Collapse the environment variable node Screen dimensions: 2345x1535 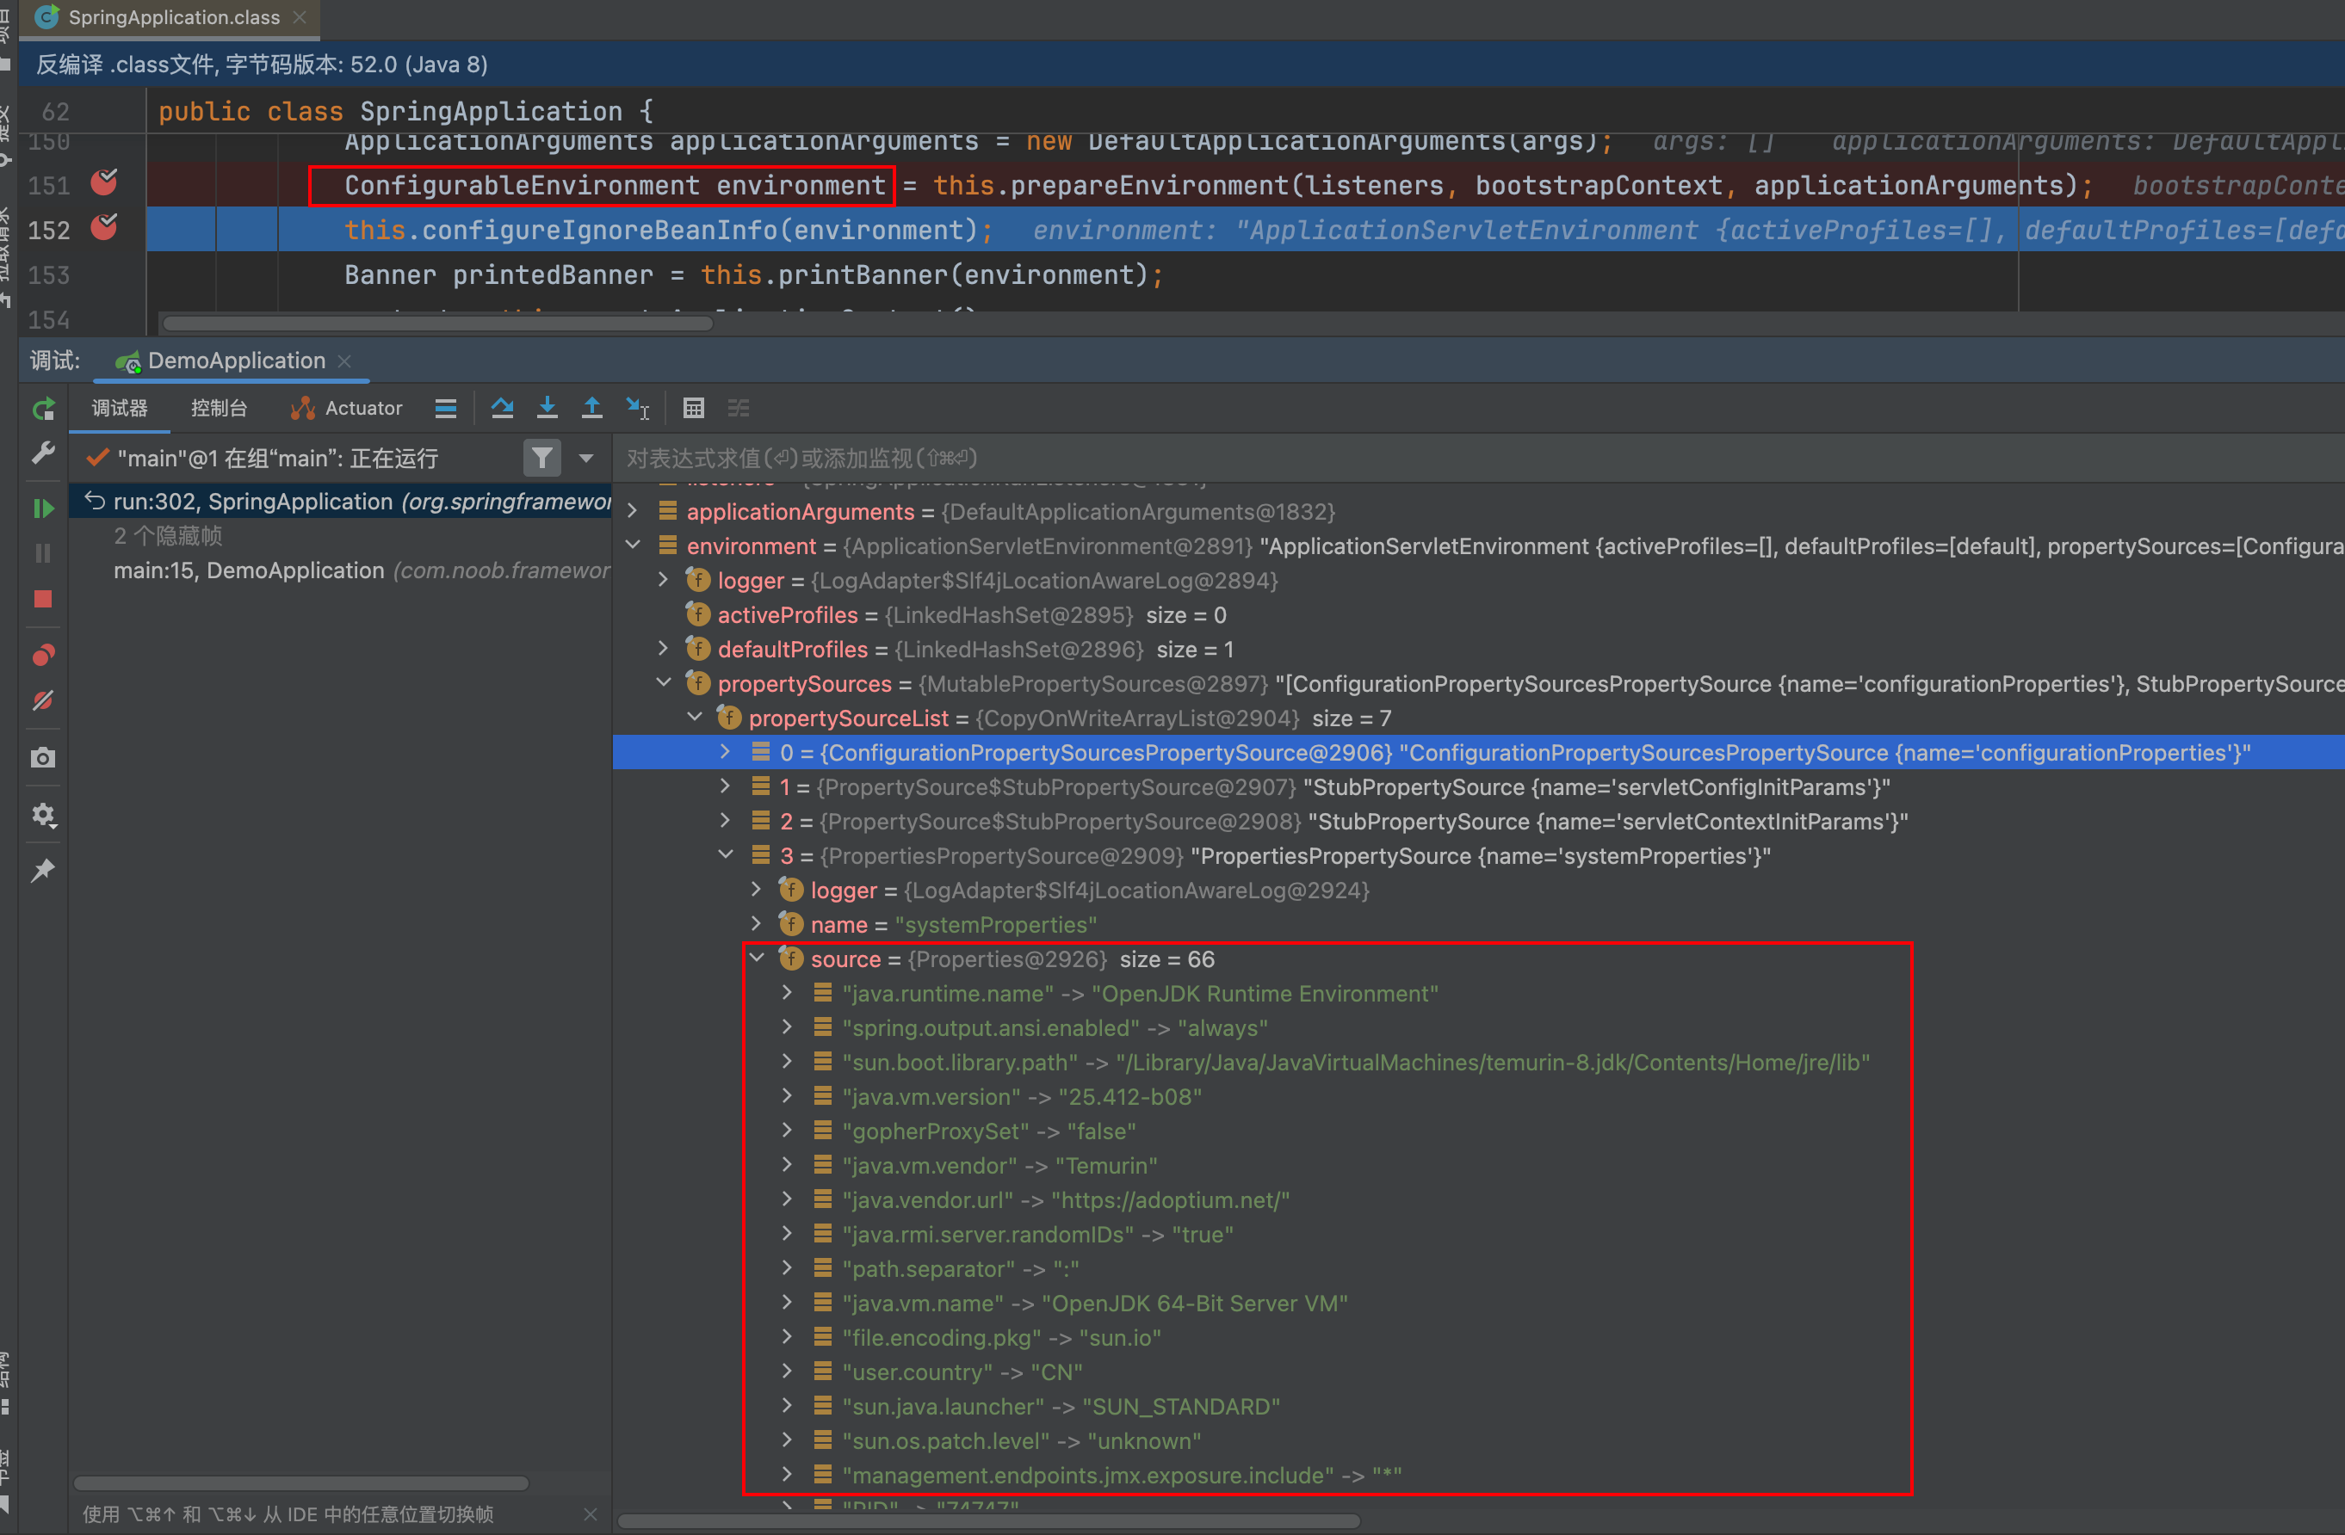pyautogui.click(x=634, y=546)
